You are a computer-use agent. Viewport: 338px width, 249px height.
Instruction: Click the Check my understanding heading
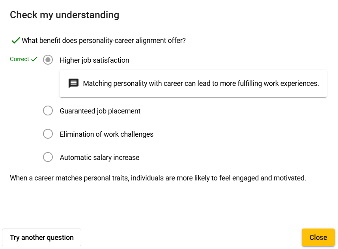pos(64,15)
